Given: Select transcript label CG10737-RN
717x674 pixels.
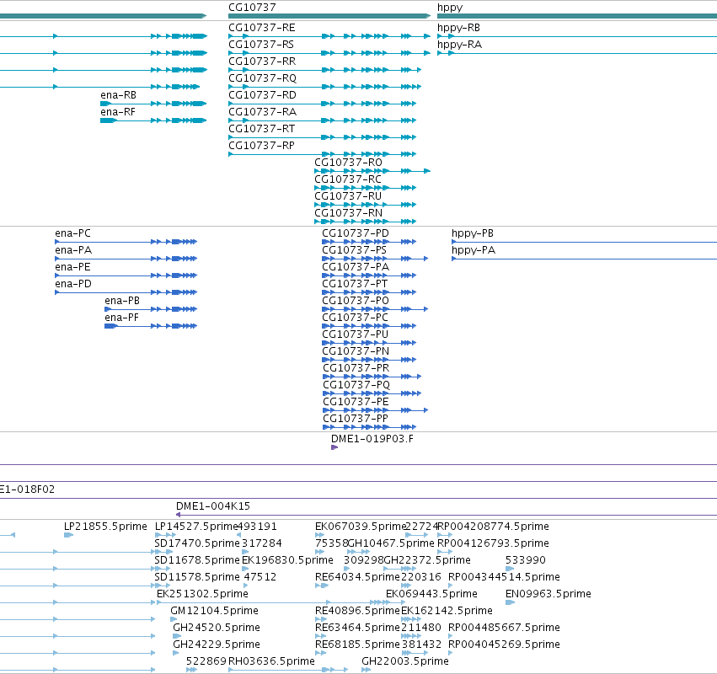Looking at the screenshot, I should (348, 213).
